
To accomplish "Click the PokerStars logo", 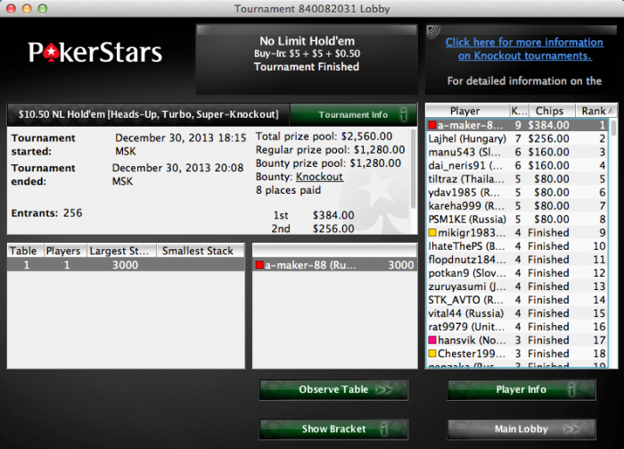I will (x=94, y=53).
